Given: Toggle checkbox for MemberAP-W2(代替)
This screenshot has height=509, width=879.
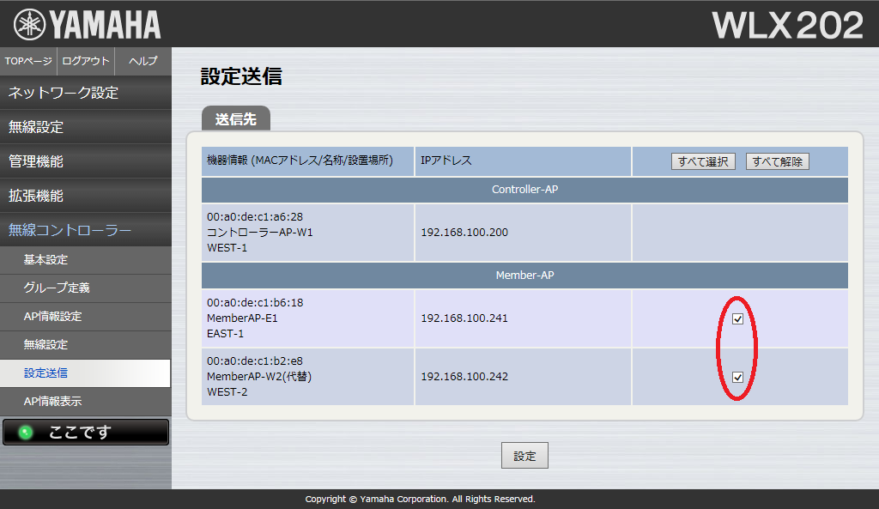Looking at the screenshot, I should click(737, 377).
